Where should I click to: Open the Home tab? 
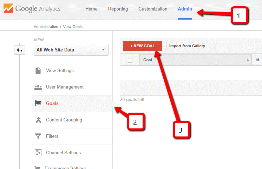tap(91, 9)
